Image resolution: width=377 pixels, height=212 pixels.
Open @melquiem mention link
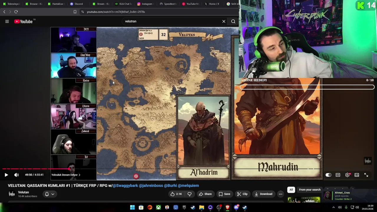[x=188, y=185]
